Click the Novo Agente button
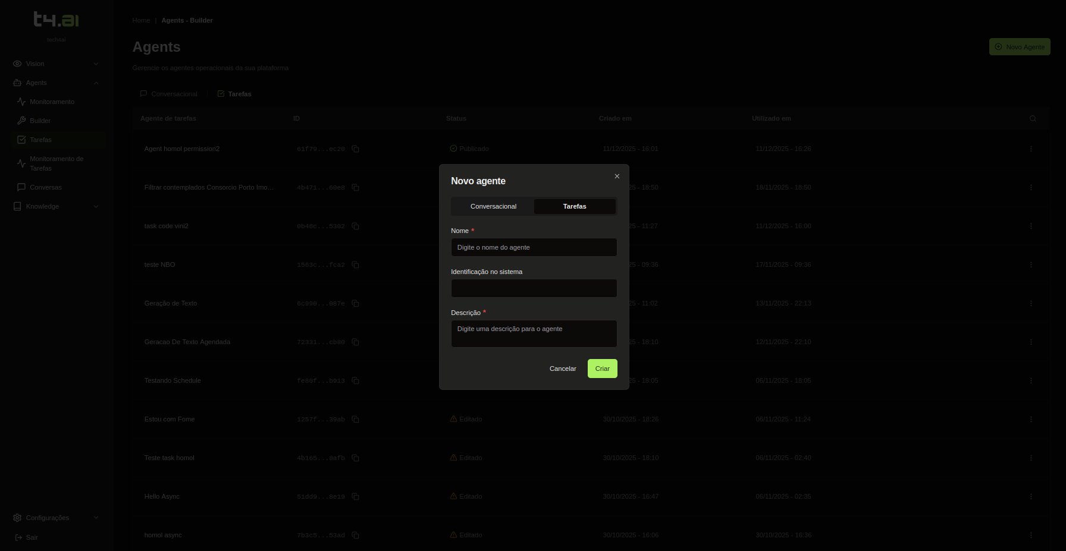Viewport: 1066px width, 551px height. (1020, 46)
